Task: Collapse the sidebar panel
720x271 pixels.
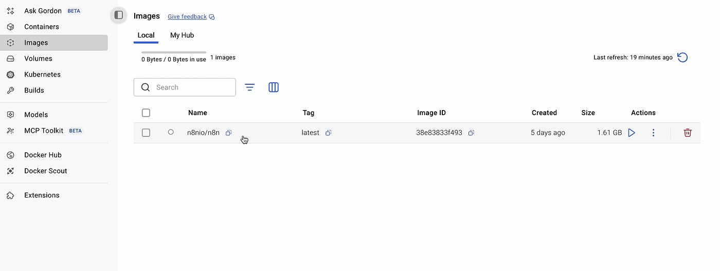Action: coord(119,15)
